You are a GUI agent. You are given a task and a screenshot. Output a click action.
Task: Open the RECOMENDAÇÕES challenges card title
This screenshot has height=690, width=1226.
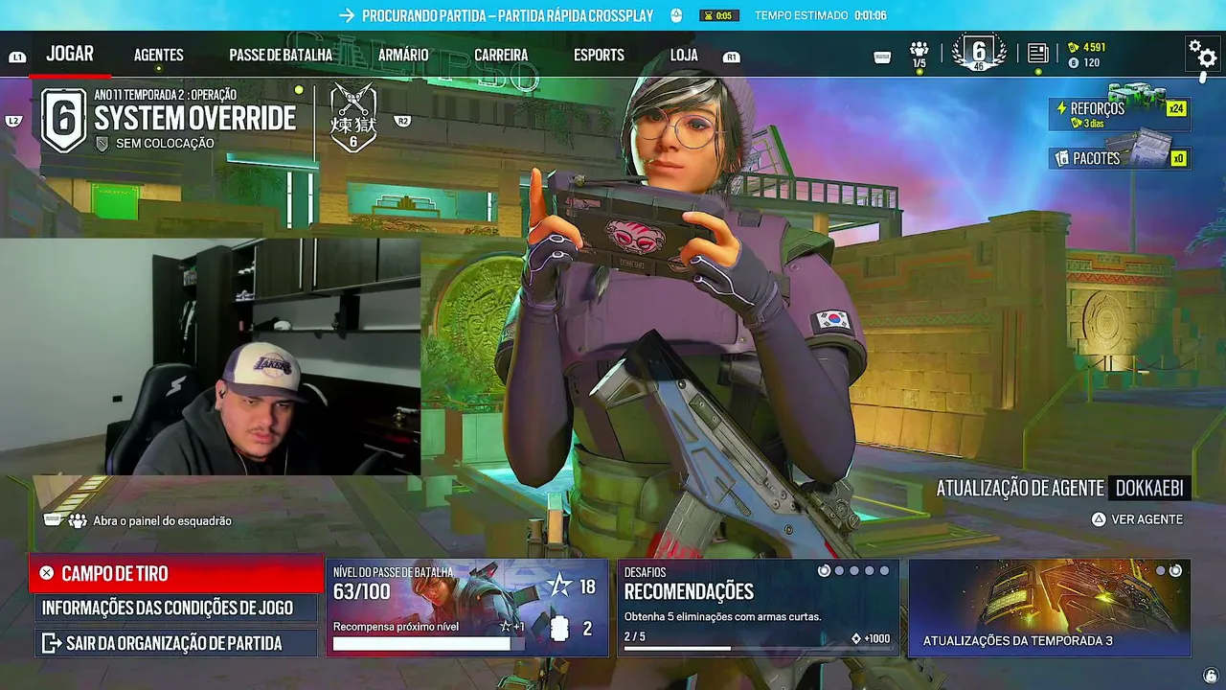[x=689, y=592]
